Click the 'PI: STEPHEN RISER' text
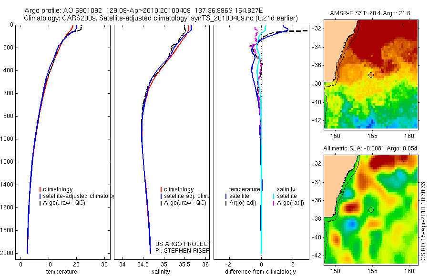The image size is (429, 276). tap(183, 251)
